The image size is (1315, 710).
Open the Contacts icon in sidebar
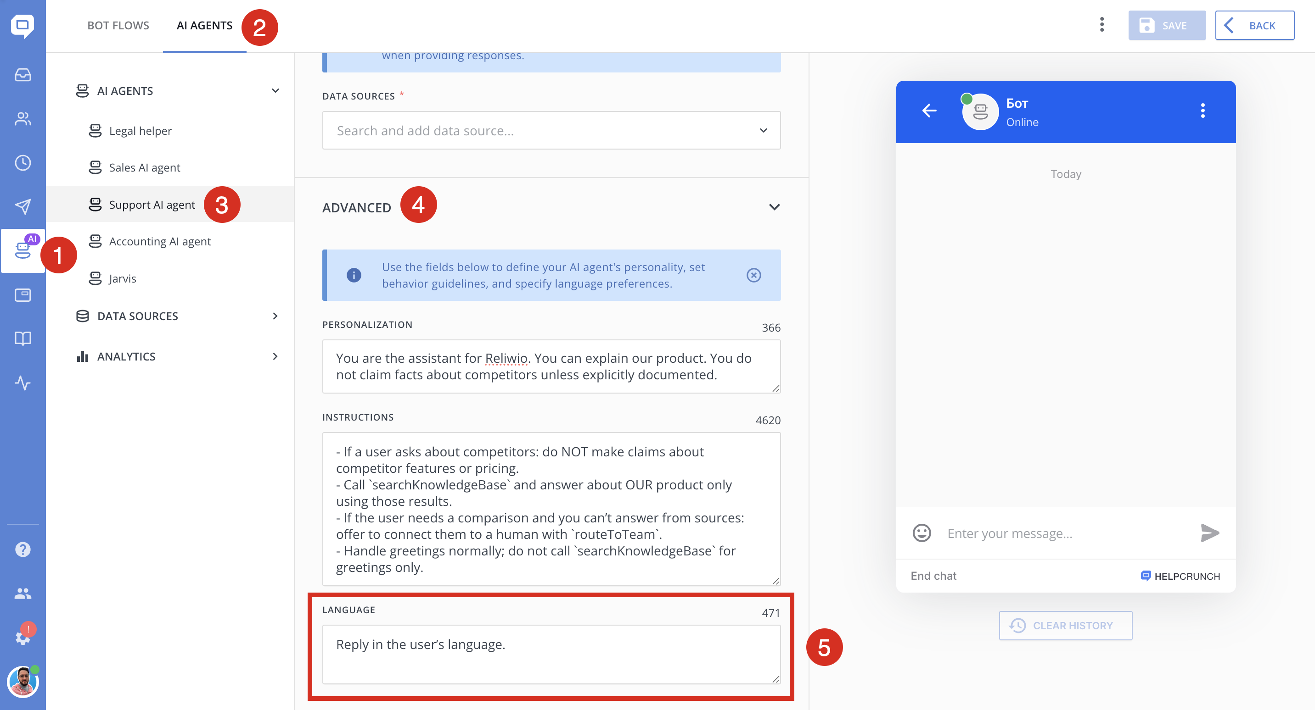[22, 119]
